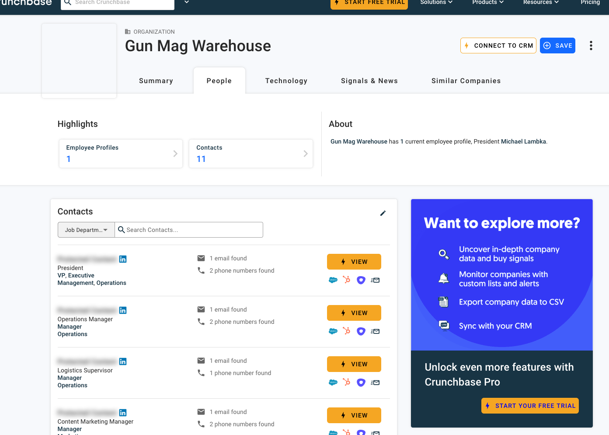Open LinkedIn profile of the President contact
The image size is (609, 435).
(x=123, y=259)
